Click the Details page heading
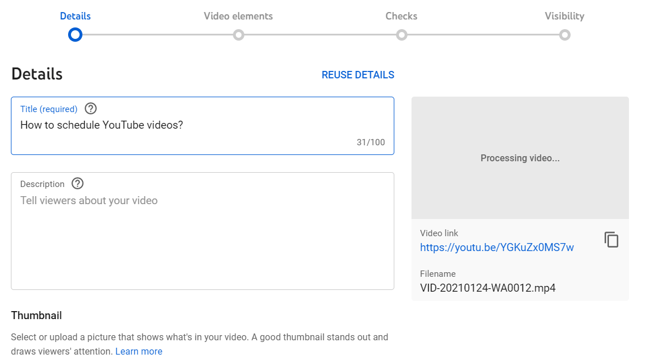The image size is (649, 358). tap(37, 74)
